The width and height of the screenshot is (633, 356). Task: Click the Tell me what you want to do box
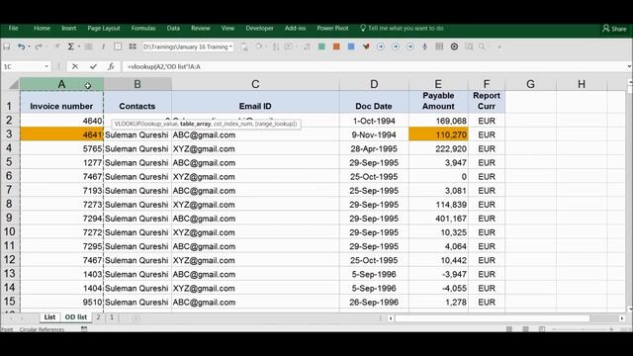pyautogui.click(x=403, y=29)
